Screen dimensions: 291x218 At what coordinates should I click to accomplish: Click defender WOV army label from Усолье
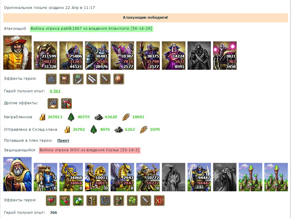coord(90,150)
